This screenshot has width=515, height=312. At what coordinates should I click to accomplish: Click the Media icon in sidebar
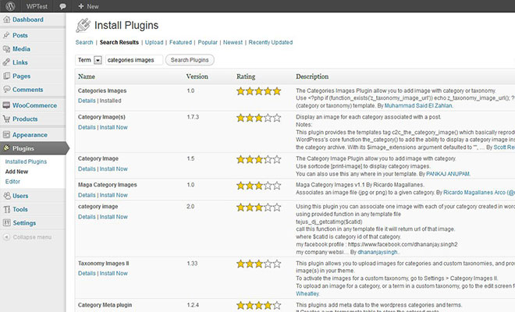(6, 48)
